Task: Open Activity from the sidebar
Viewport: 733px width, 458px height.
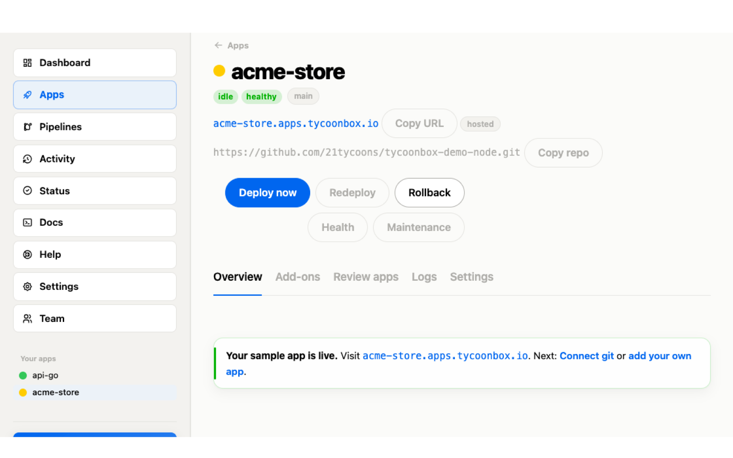Action: tap(95, 159)
